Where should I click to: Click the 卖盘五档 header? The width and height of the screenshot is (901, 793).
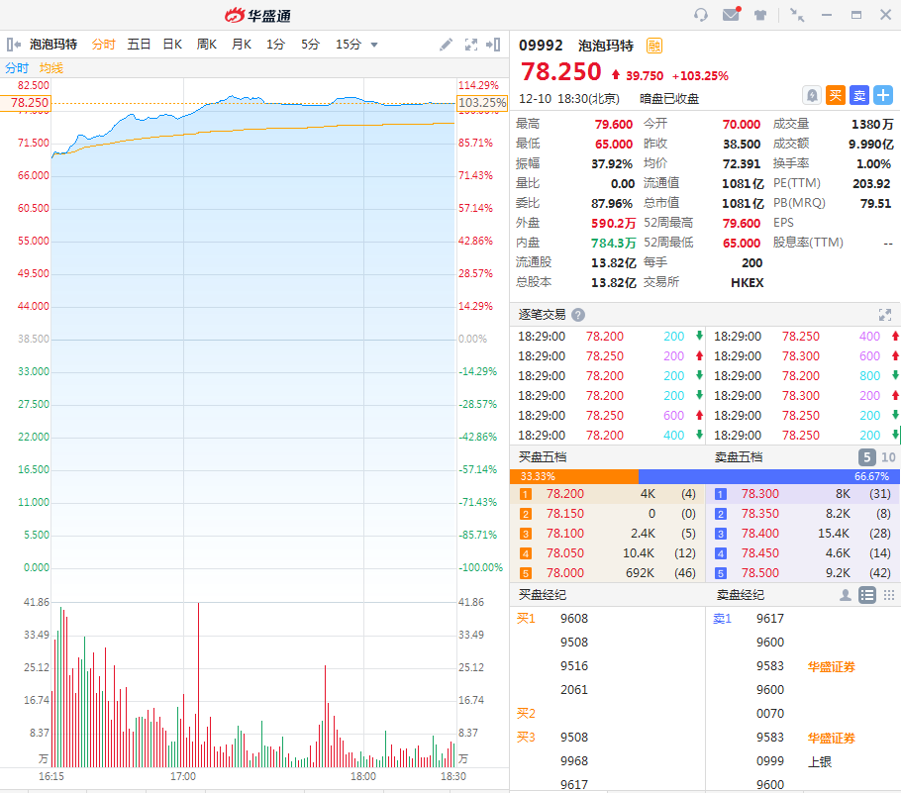tap(739, 457)
